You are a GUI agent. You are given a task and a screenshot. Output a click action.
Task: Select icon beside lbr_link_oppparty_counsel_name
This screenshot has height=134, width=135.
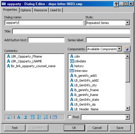[8, 66]
